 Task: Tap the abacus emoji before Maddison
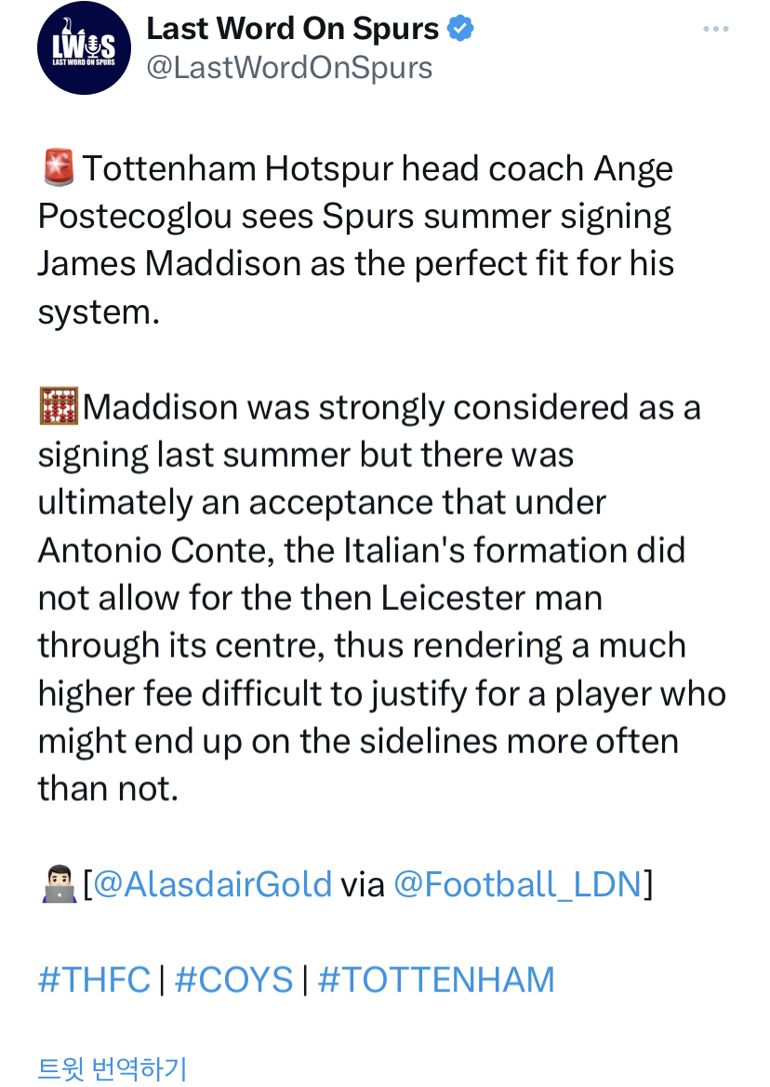59,406
